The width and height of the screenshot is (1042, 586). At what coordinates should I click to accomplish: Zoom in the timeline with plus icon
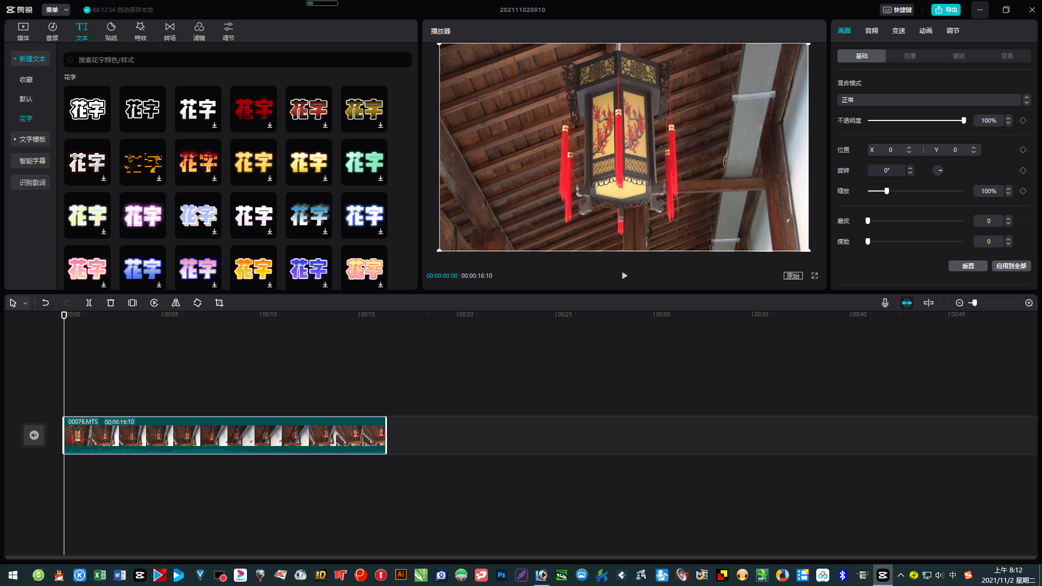click(1029, 303)
